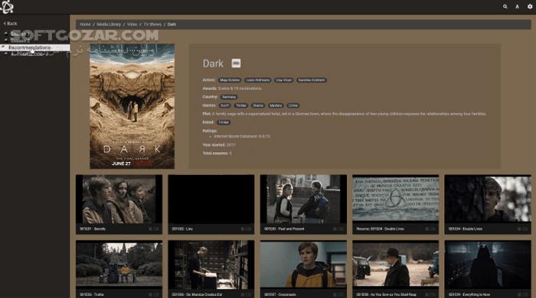The height and width of the screenshot is (298, 536).
Task: Click the Karoline Eichhorn actor tag
Action: click(x=312, y=80)
